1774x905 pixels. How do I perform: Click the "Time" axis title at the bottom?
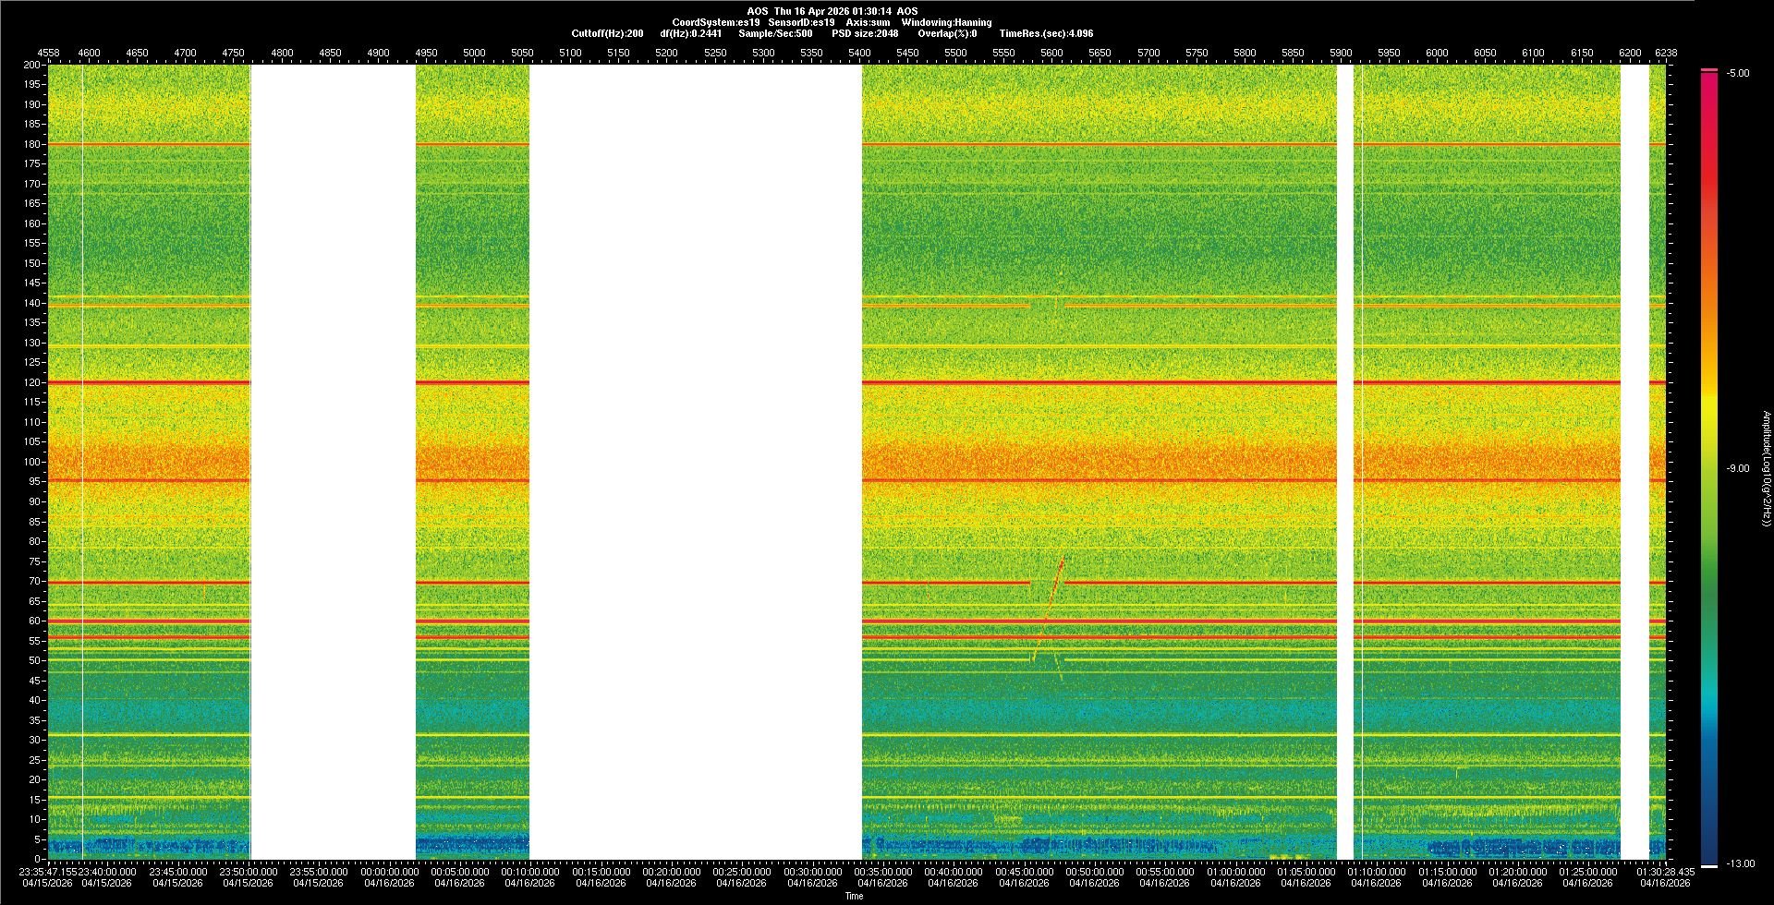tap(854, 896)
